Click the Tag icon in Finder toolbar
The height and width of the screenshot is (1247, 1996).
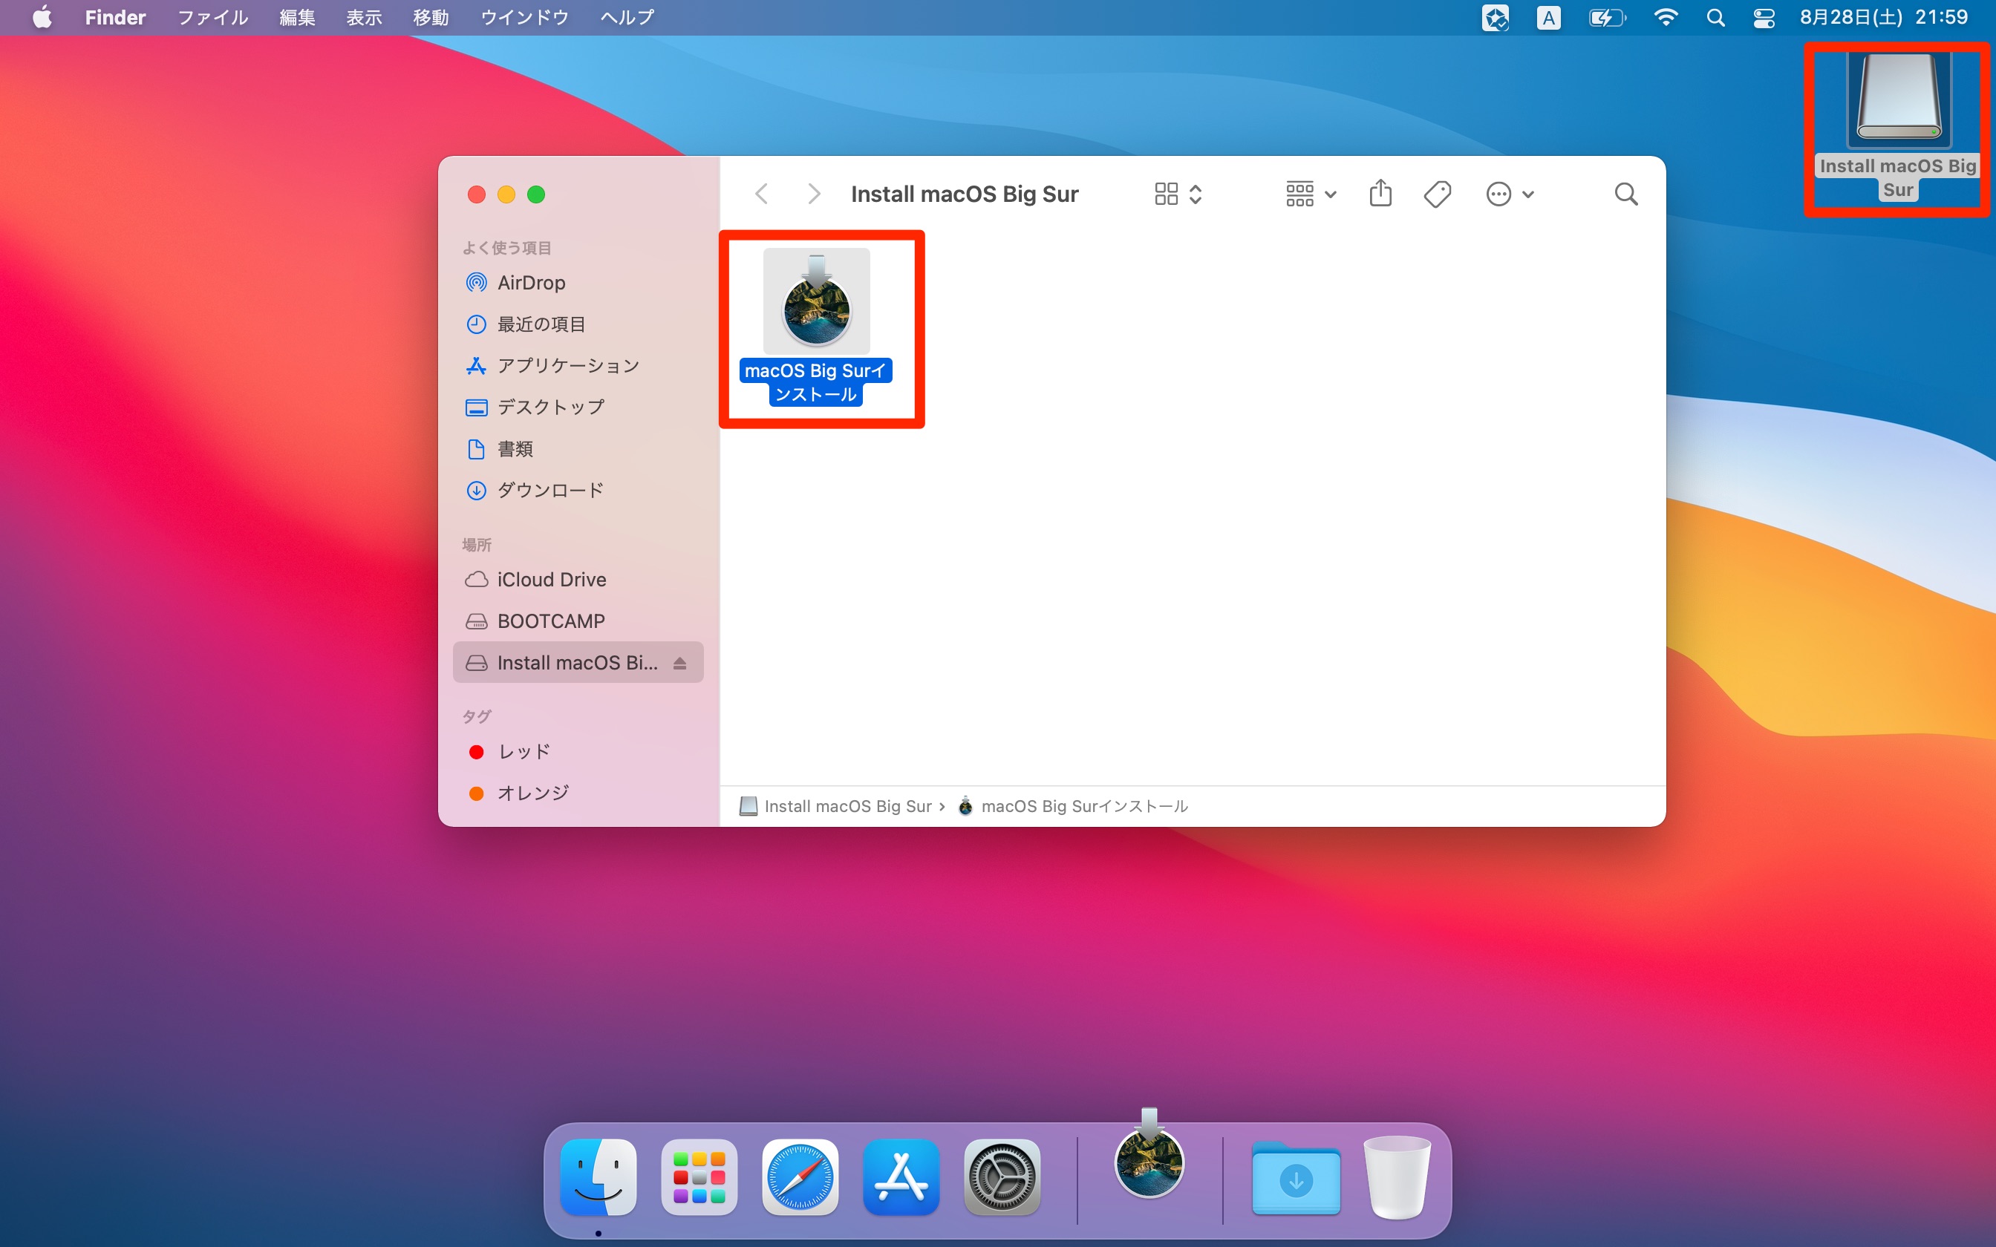point(1438,194)
